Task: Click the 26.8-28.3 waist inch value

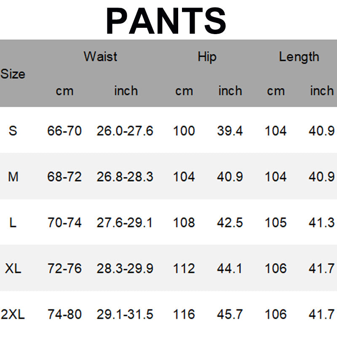Action: [125, 177]
